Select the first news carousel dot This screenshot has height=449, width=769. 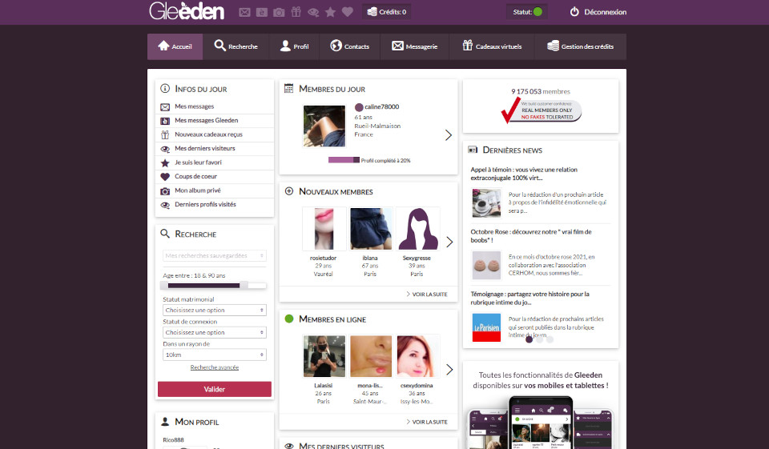(529, 339)
